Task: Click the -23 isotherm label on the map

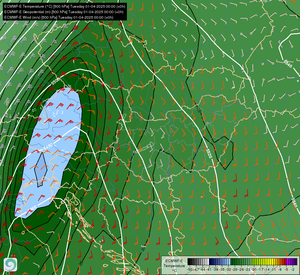Action: pyautogui.click(x=8, y=51)
